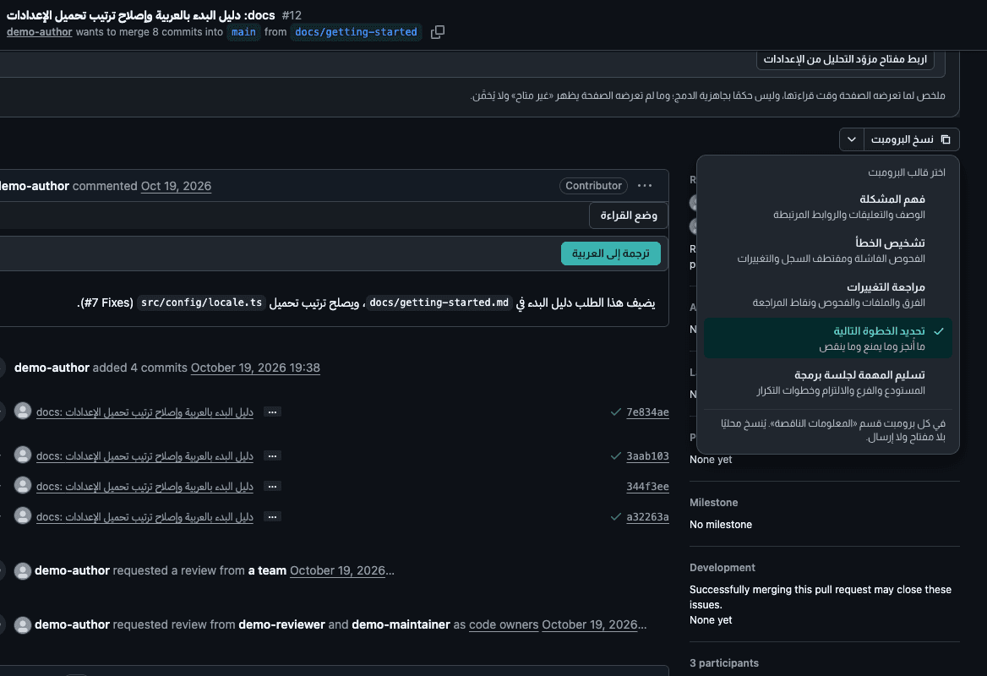Screen dimensions: 987x676
Task: Open the main base branch link
Action: coord(243,32)
